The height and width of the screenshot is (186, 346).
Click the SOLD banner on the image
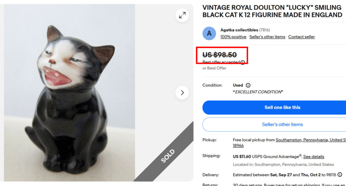(168, 156)
